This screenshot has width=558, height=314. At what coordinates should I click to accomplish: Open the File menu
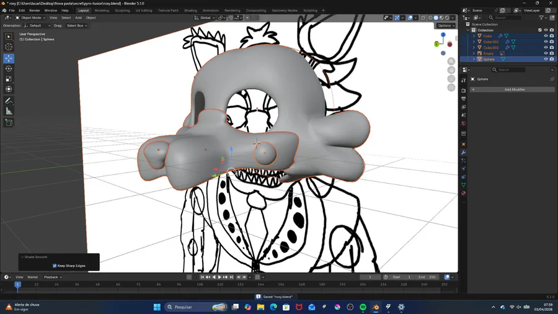pos(12,11)
